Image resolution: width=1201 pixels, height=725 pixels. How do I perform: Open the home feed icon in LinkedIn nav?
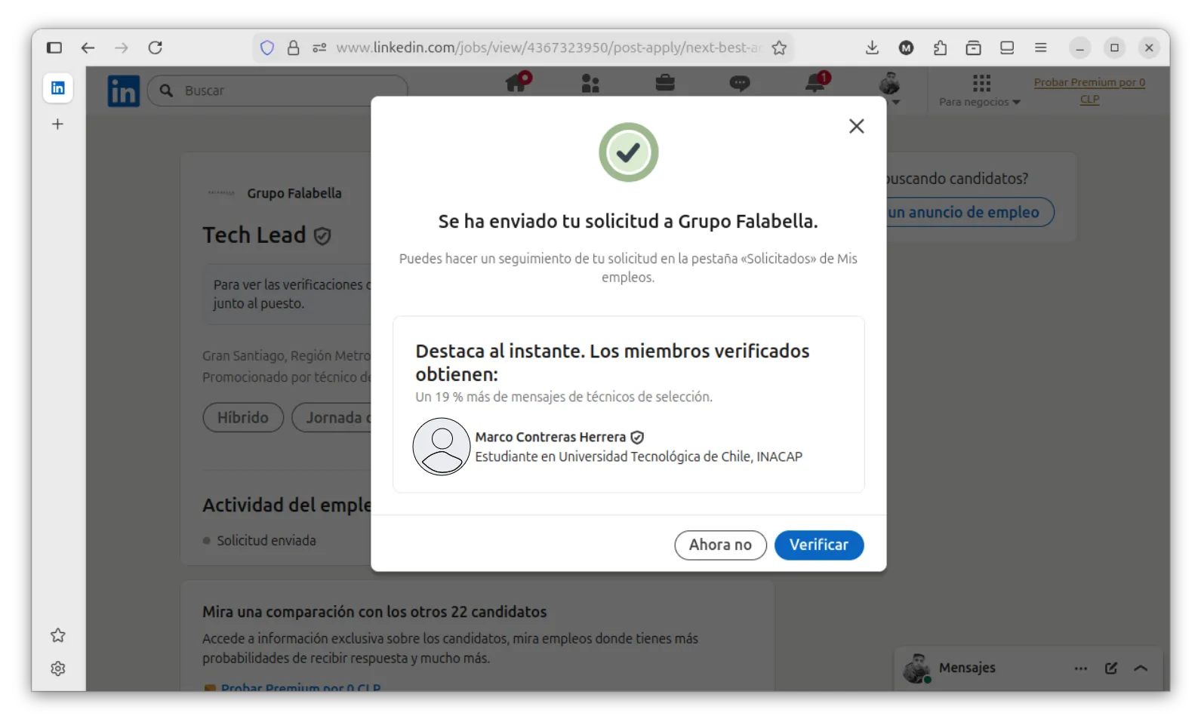518,82
